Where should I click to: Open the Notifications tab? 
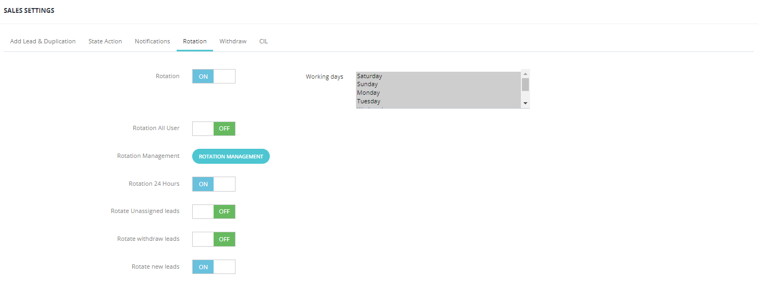click(153, 41)
